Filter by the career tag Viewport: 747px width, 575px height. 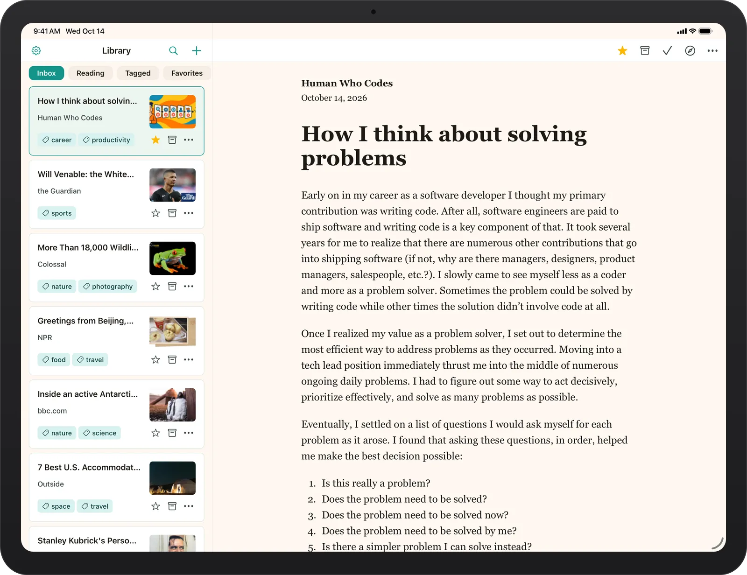pos(56,140)
